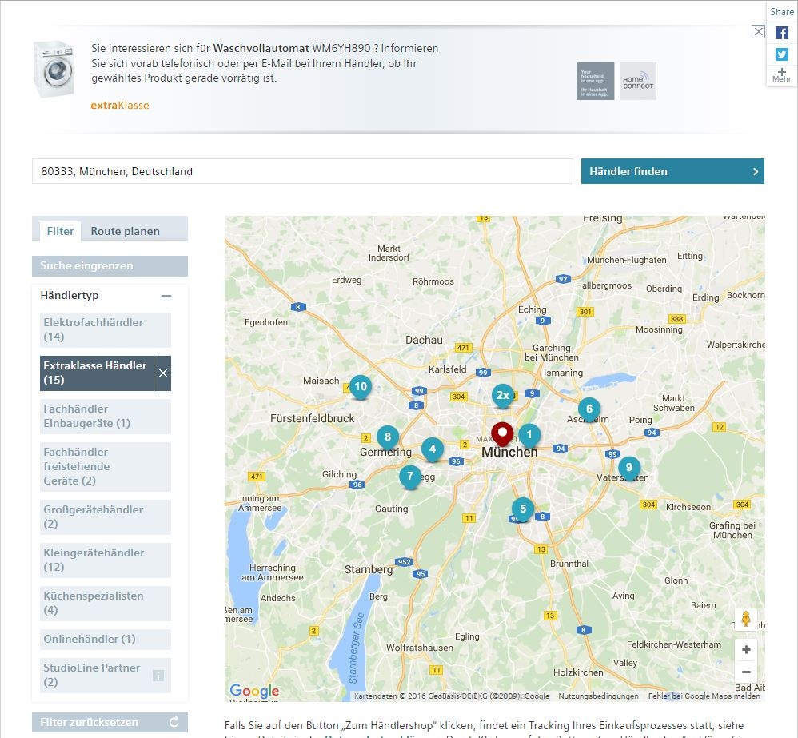Open Nutzungsbedingungen map terms link
This screenshot has height=738, width=798.
click(x=598, y=696)
